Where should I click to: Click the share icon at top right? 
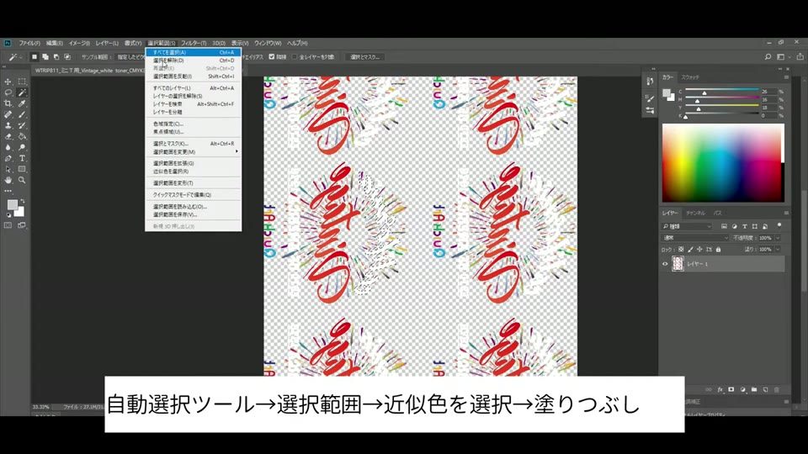click(800, 56)
